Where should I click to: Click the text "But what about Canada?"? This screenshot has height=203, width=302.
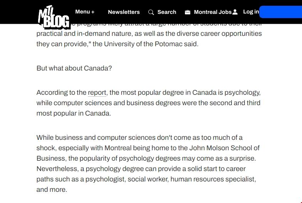(74, 68)
